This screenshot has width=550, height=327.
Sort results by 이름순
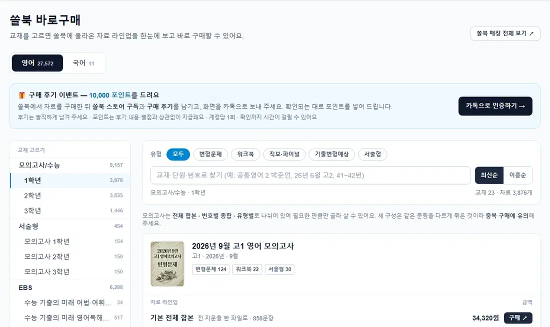pos(517,175)
